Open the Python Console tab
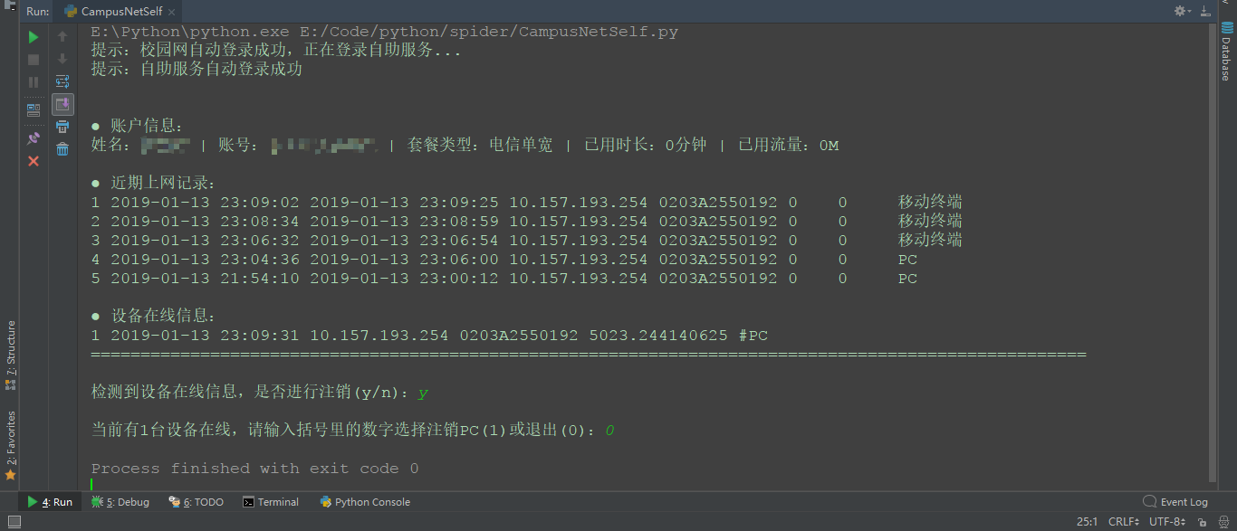 (x=365, y=502)
